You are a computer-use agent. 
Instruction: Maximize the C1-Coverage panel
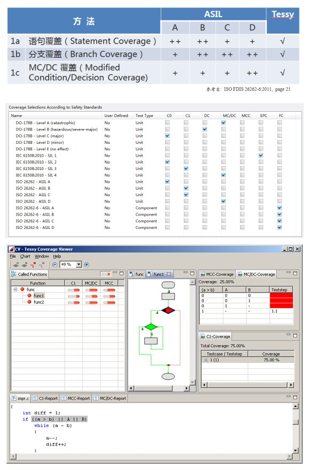[x=295, y=335]
